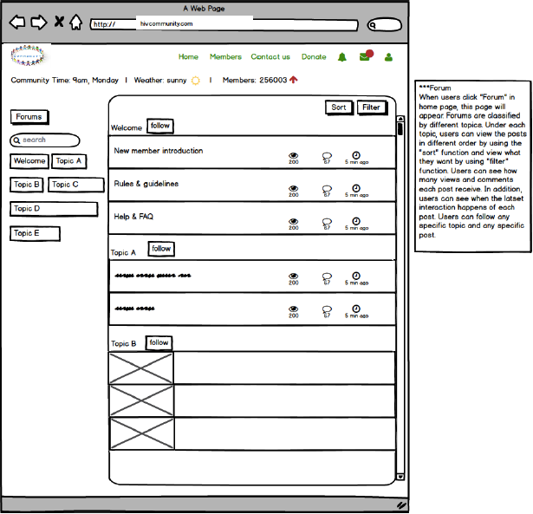Screen dimensions: 533x514
Task: Click the browser back arrow
Action: click(x=17, y=23)
